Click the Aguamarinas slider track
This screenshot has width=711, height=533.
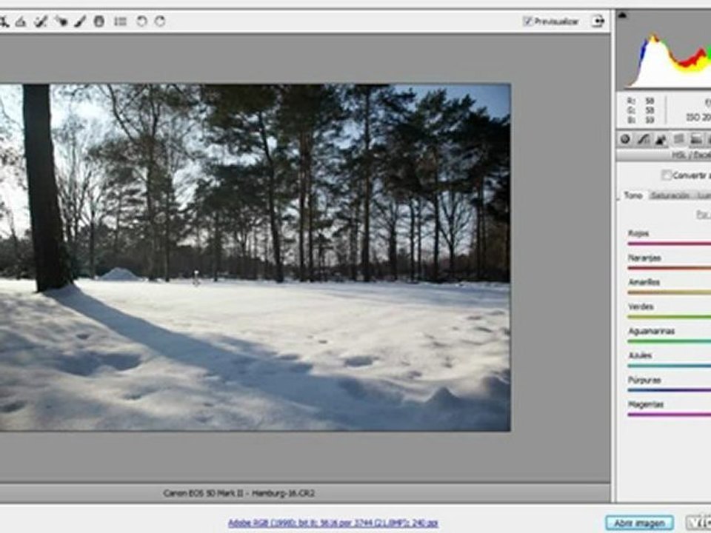coord(670,342)
